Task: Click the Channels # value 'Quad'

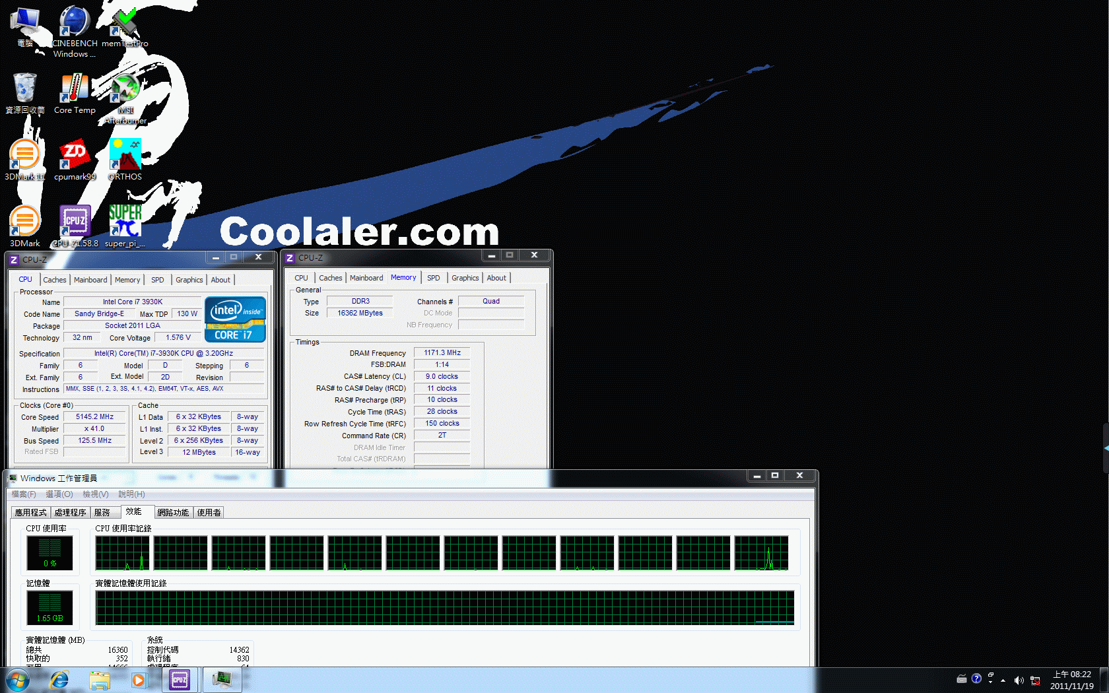Action: [491, 301]
